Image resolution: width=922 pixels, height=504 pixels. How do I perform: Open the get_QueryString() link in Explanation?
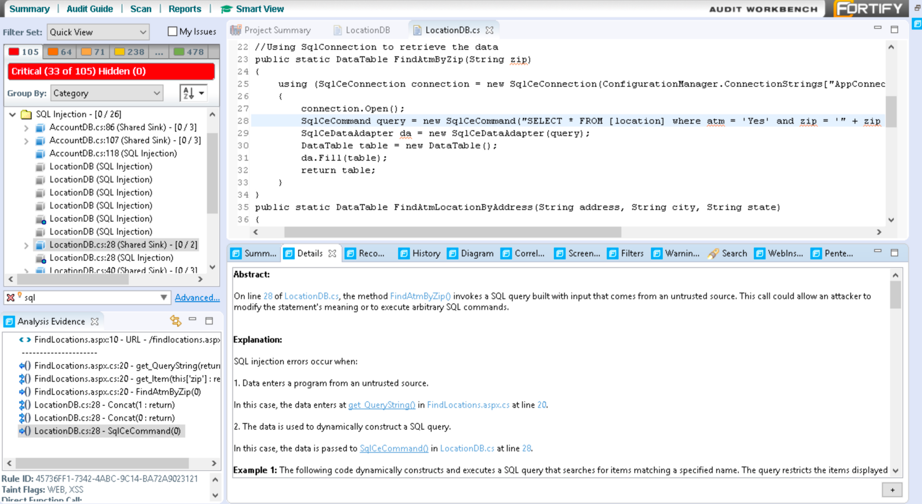382,405
